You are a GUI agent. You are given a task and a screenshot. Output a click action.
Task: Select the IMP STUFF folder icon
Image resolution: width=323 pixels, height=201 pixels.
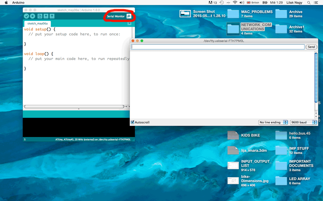pos(281,150)
